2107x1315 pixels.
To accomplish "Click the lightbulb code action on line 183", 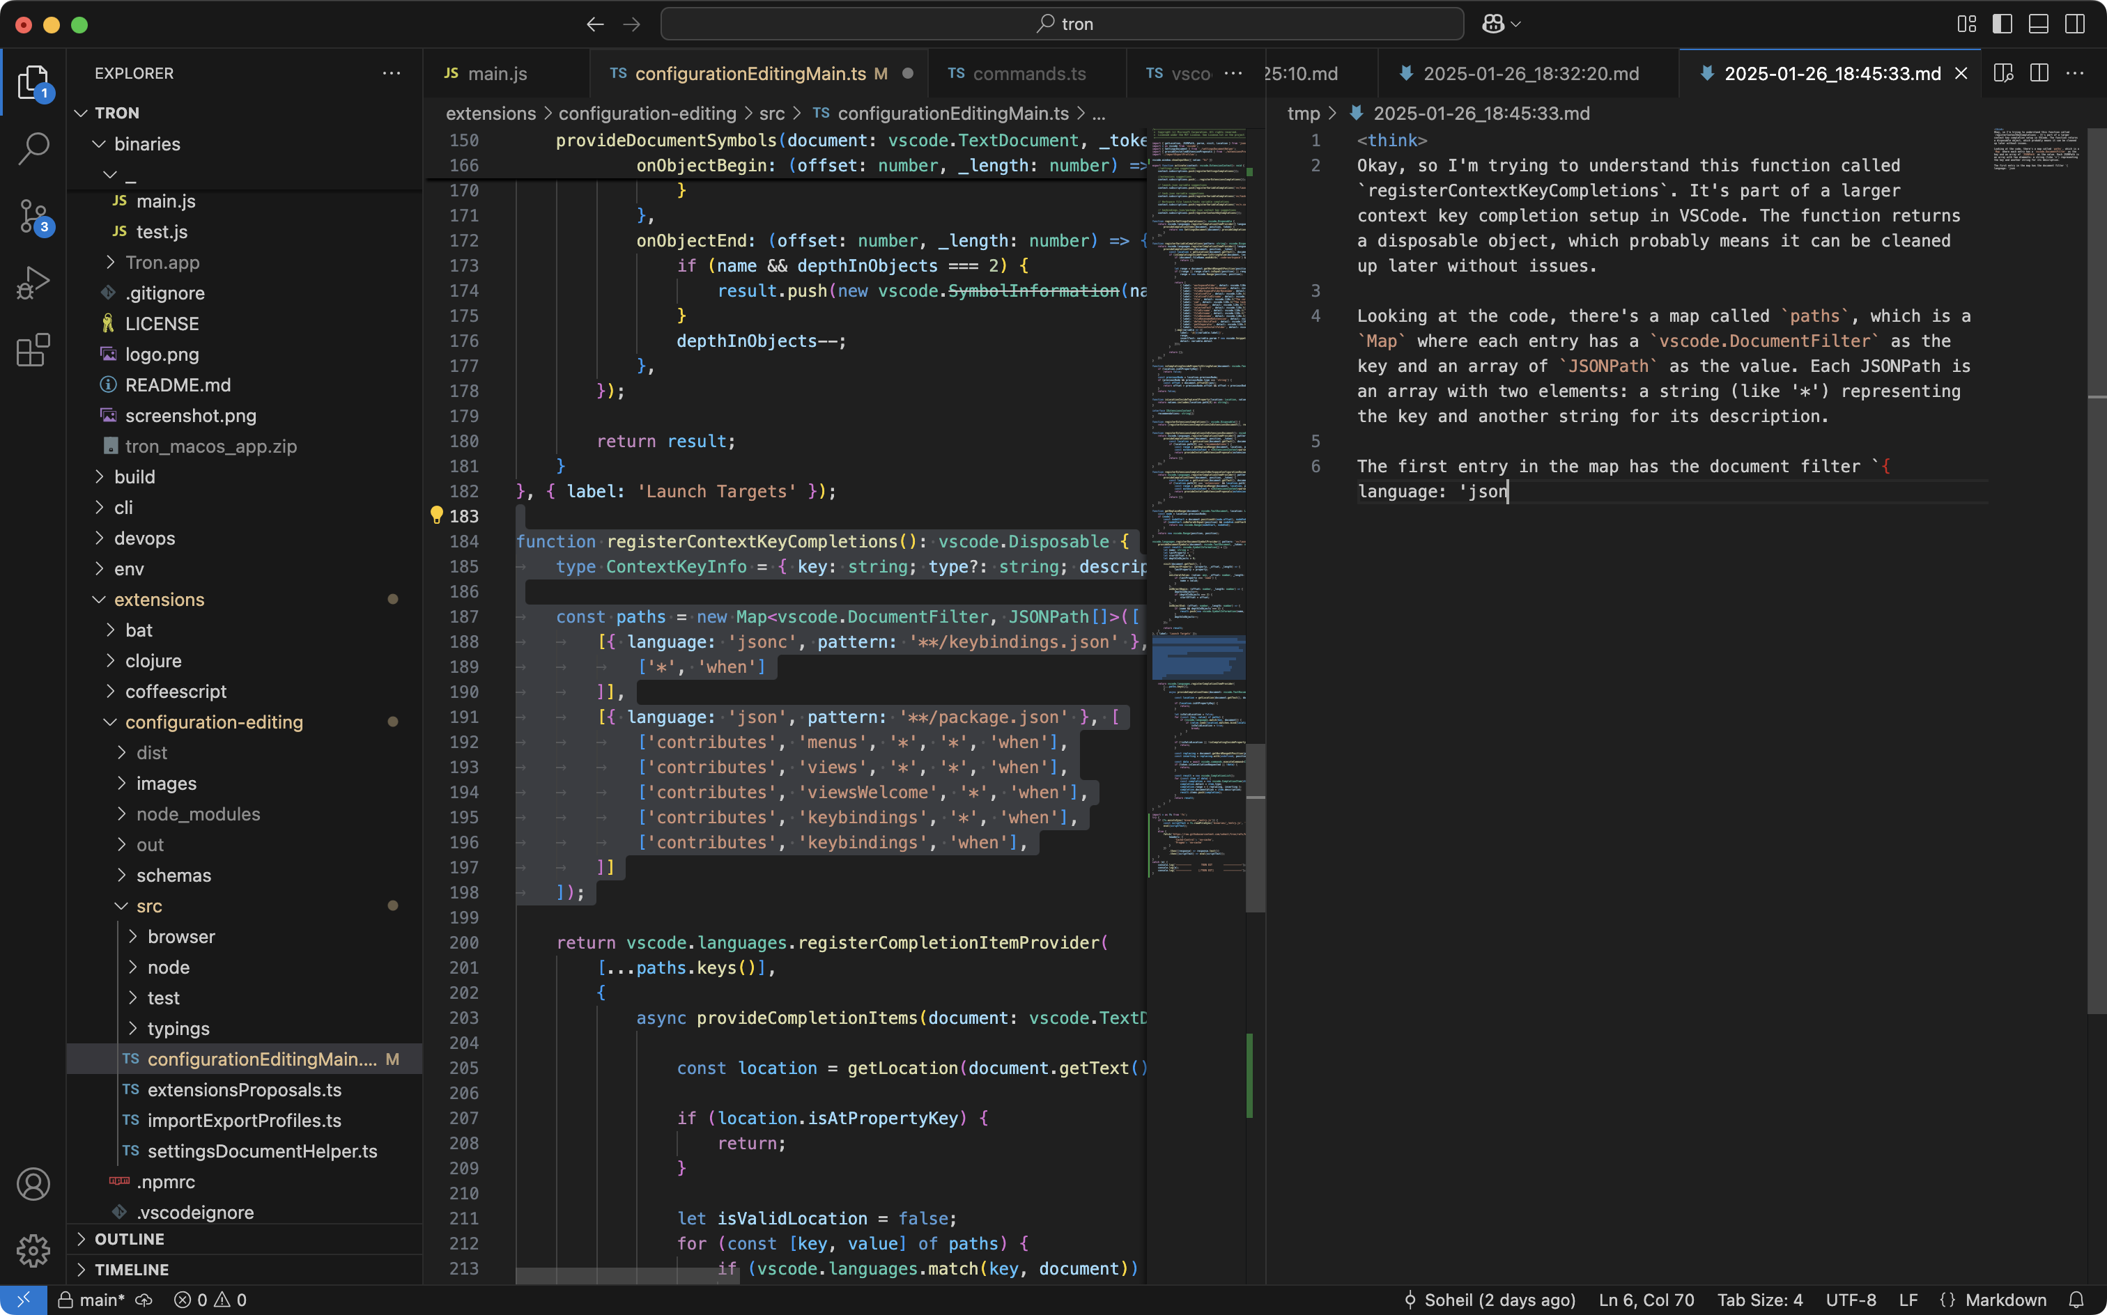I will click(437, 515).
